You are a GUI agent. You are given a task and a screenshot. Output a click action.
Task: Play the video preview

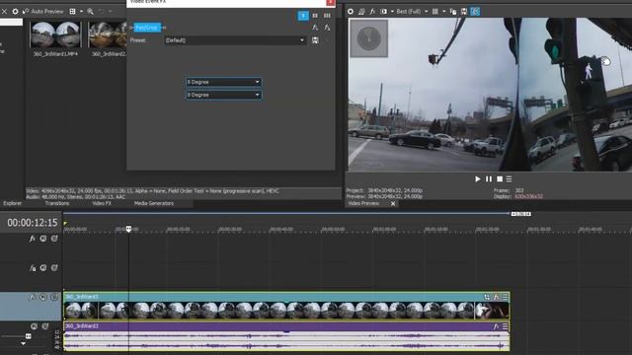[478, 178]
